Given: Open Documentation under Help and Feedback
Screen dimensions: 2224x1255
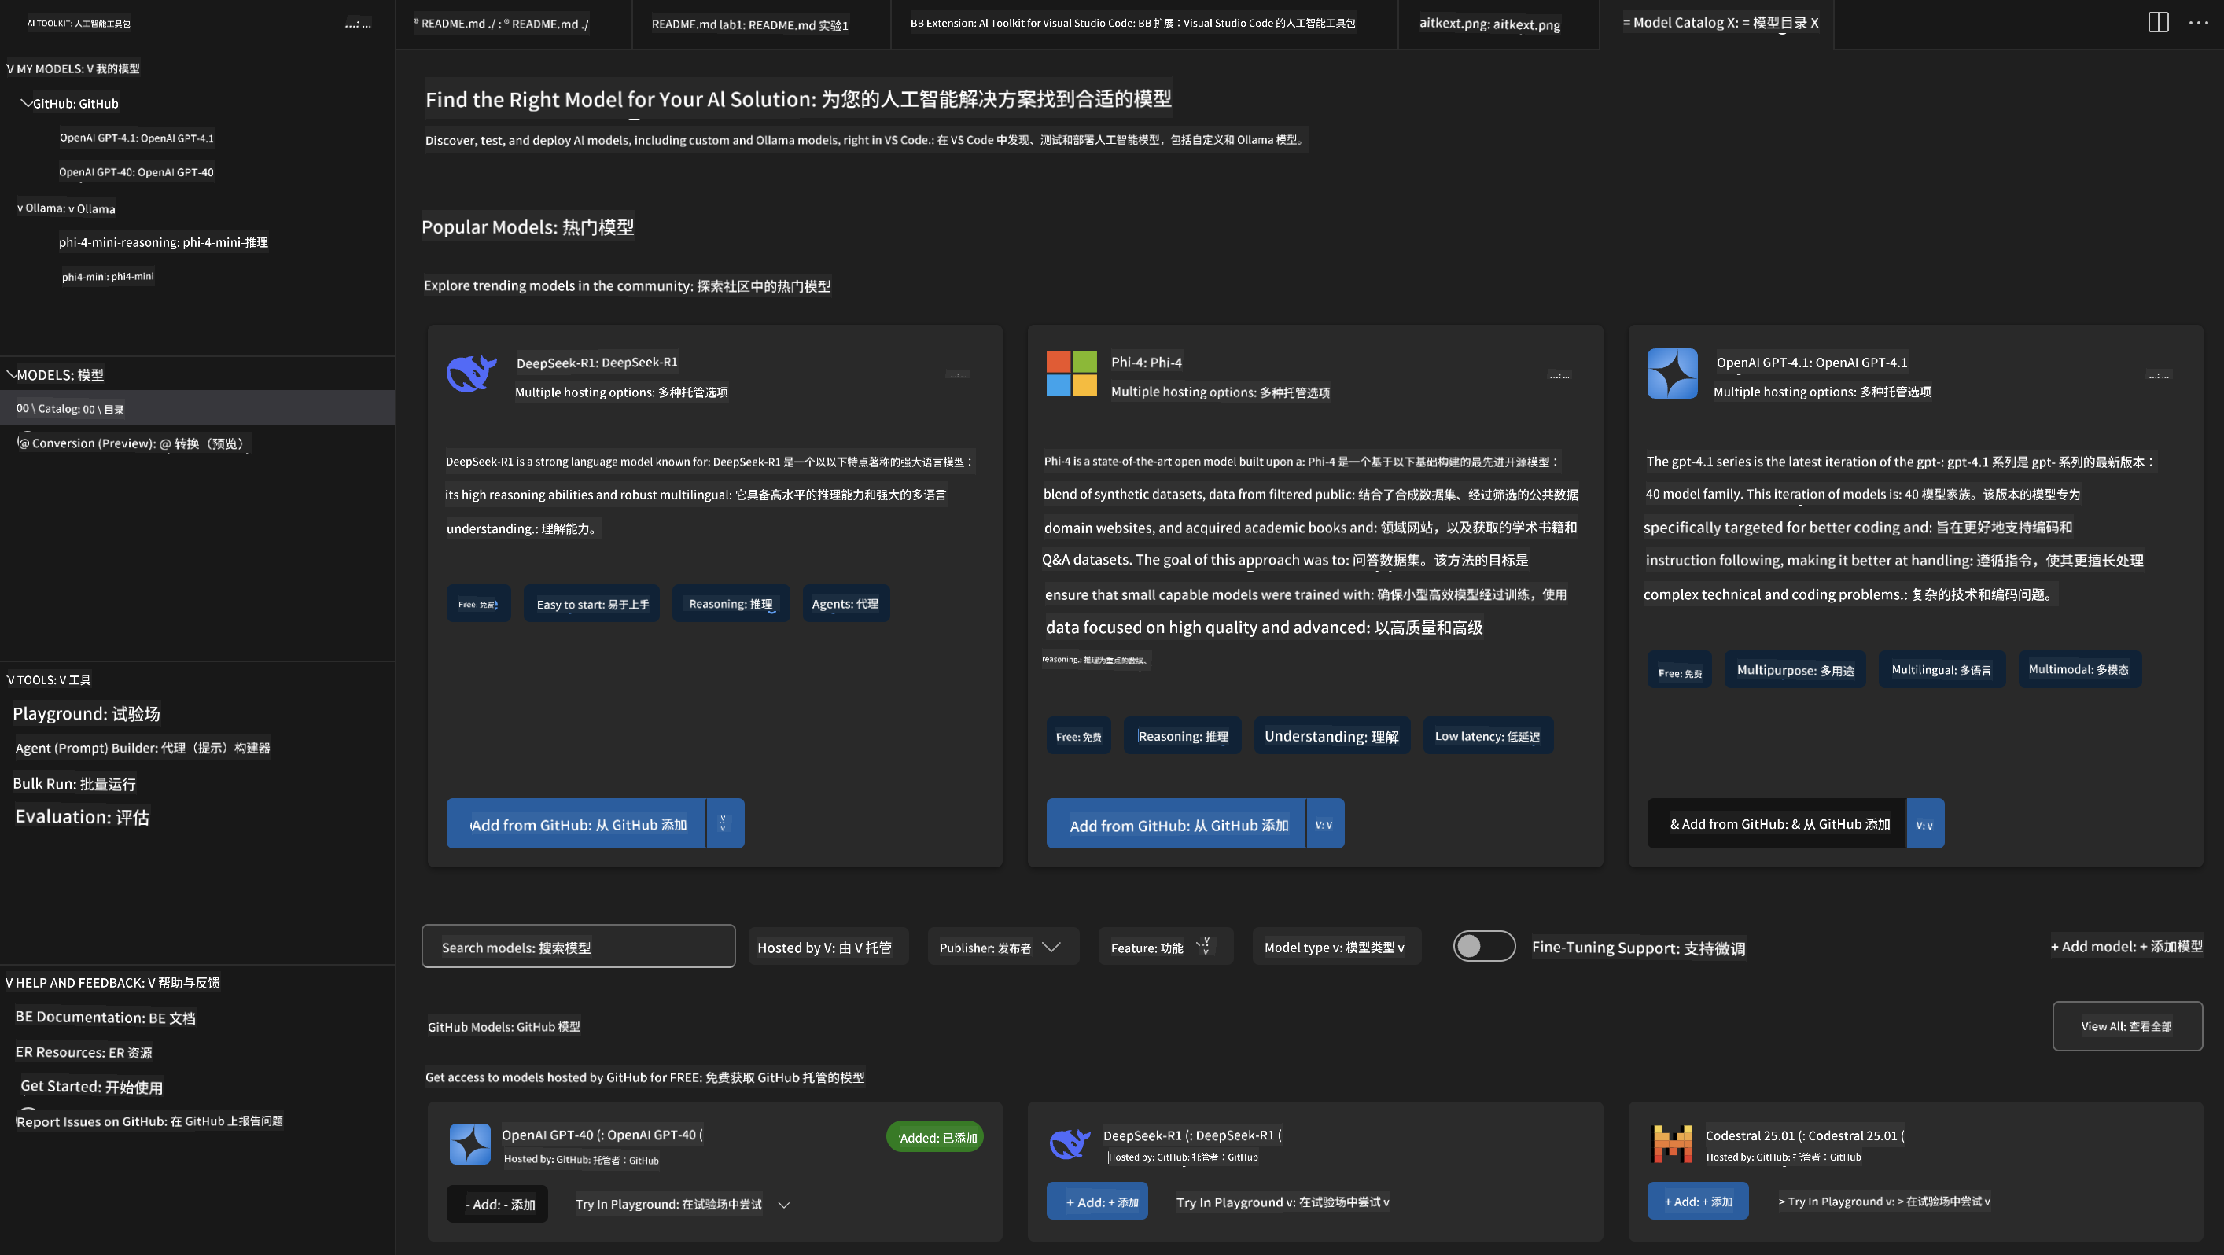Looking at the screenshot, I should point(105,1017).
